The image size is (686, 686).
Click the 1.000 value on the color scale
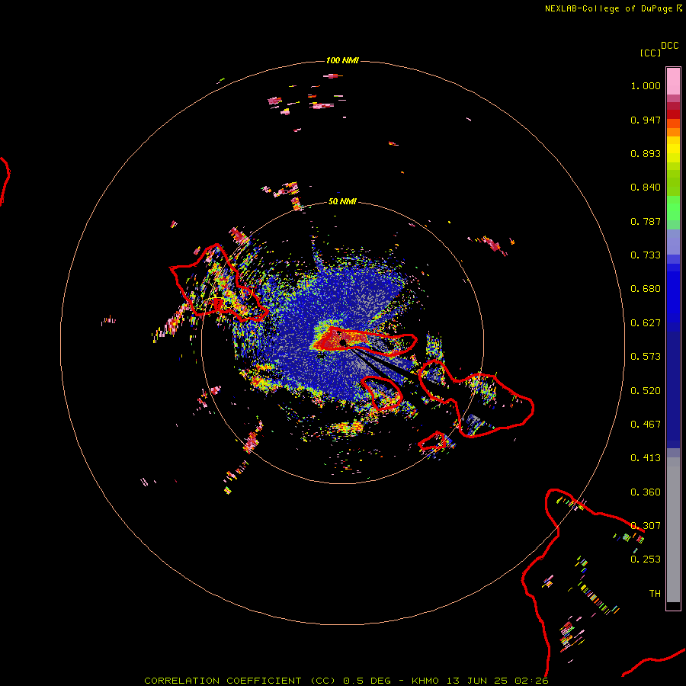click(x=646, y=85)
